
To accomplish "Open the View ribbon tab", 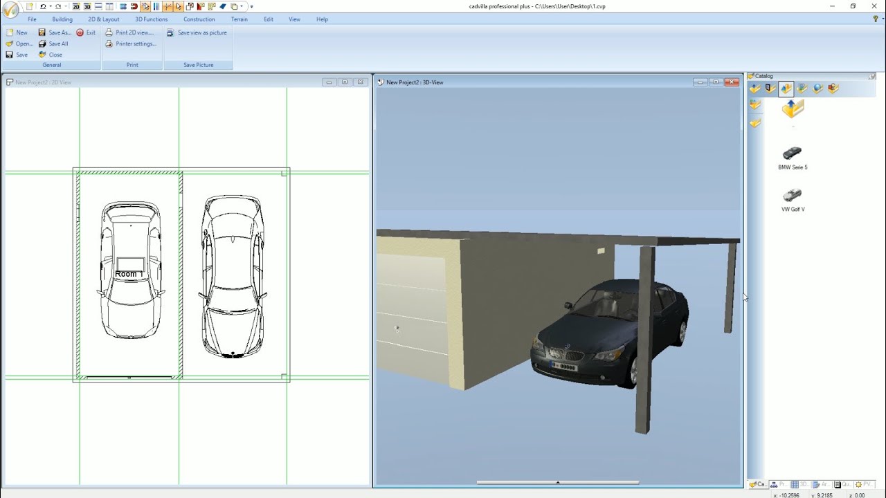I will (x=295, y=19).
